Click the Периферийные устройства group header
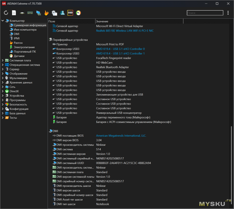The width and height of the screenshot is (234, 209). click(68, 40)
